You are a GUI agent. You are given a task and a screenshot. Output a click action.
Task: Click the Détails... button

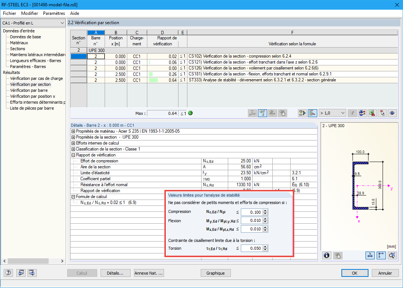point(115,273)
